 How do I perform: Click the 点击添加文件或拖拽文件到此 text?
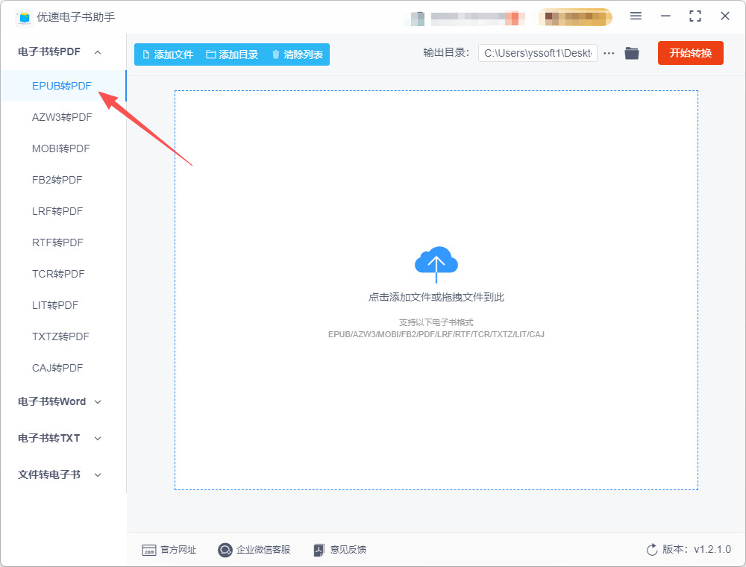[436, 297]
